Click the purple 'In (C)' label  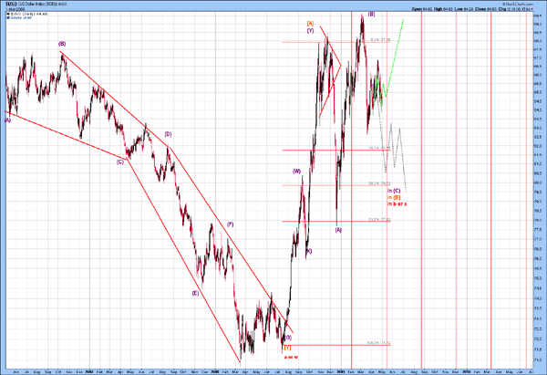coord(394,191)
